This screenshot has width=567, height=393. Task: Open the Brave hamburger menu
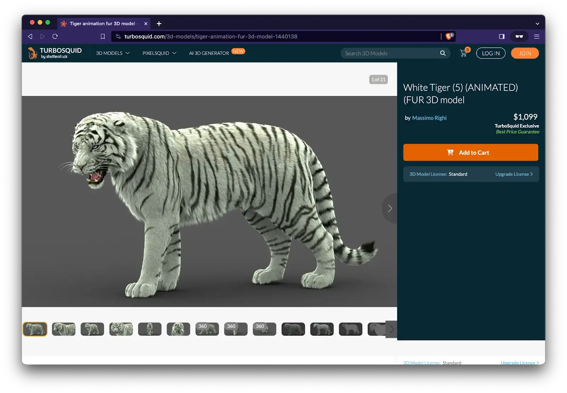pos(537,37)
